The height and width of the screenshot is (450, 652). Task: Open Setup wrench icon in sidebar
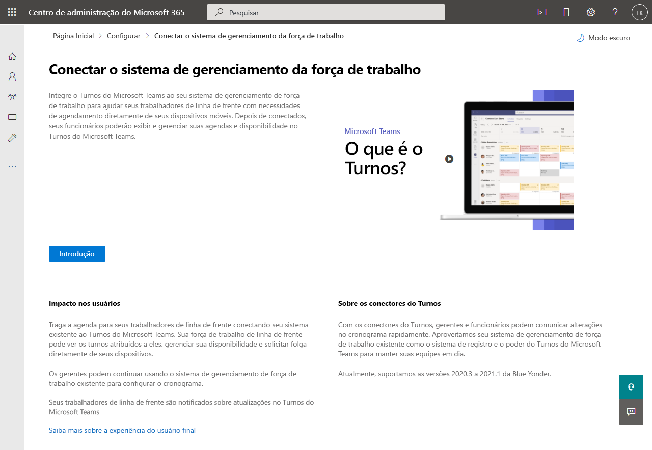tap(12, 137)
